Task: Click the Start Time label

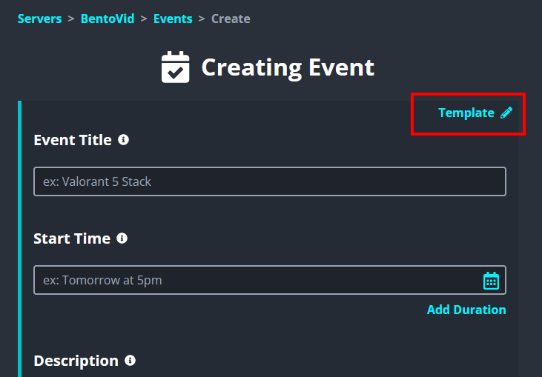Action: (72, 238)
